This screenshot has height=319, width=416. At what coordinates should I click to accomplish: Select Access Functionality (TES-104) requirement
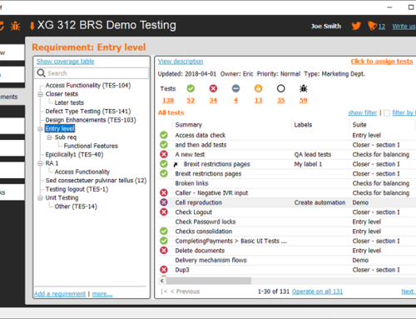coord(88,85)
